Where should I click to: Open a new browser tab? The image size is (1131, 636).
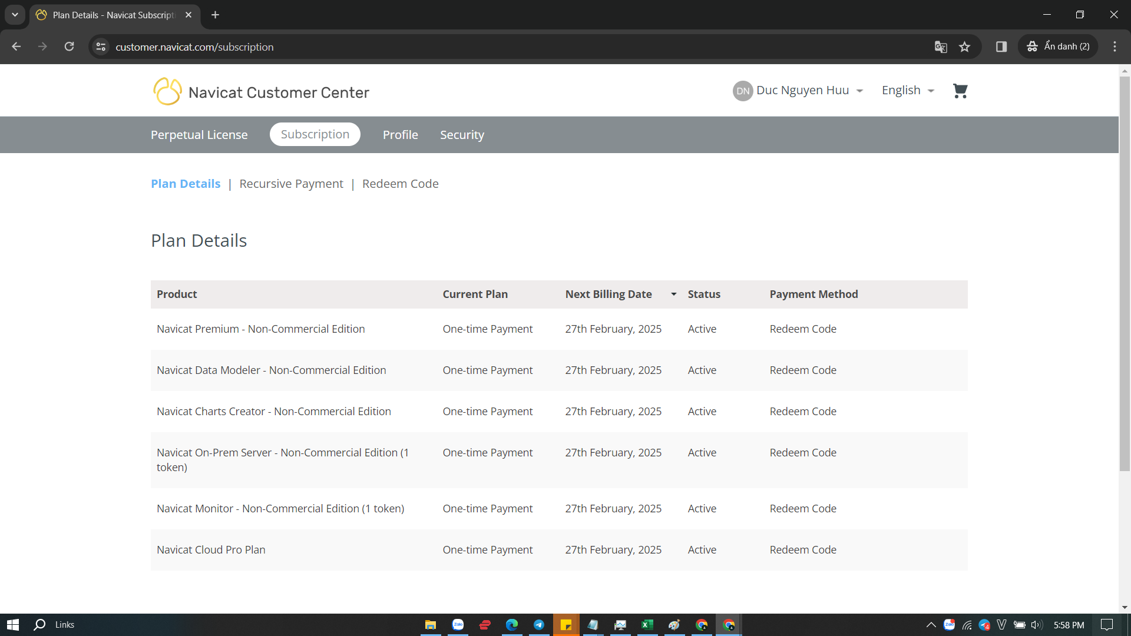click(x=216, y=15)
